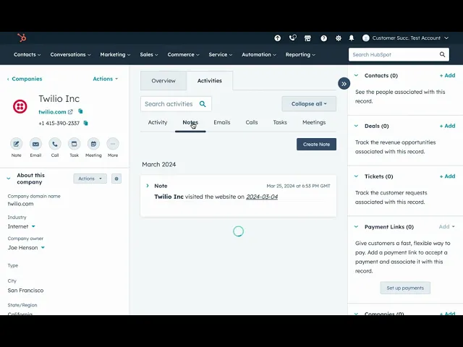Open the Automation menu
Viewport: 463px width, 347px height.
pos(259,55)
